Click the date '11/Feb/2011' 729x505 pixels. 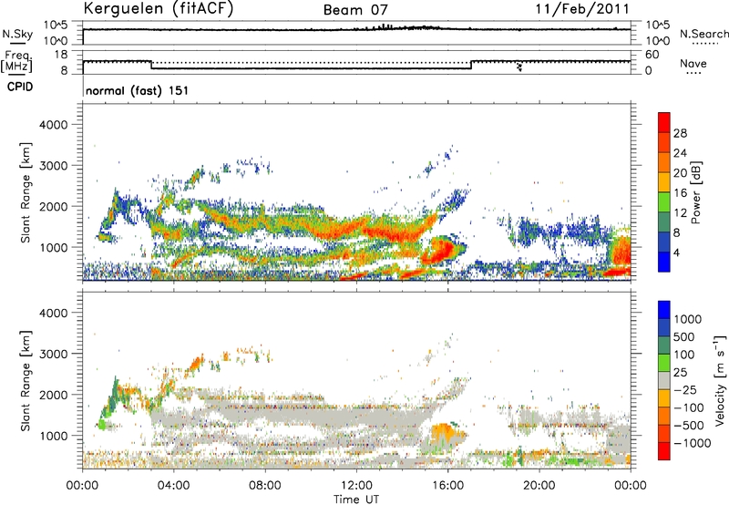[x=582, y=9]
